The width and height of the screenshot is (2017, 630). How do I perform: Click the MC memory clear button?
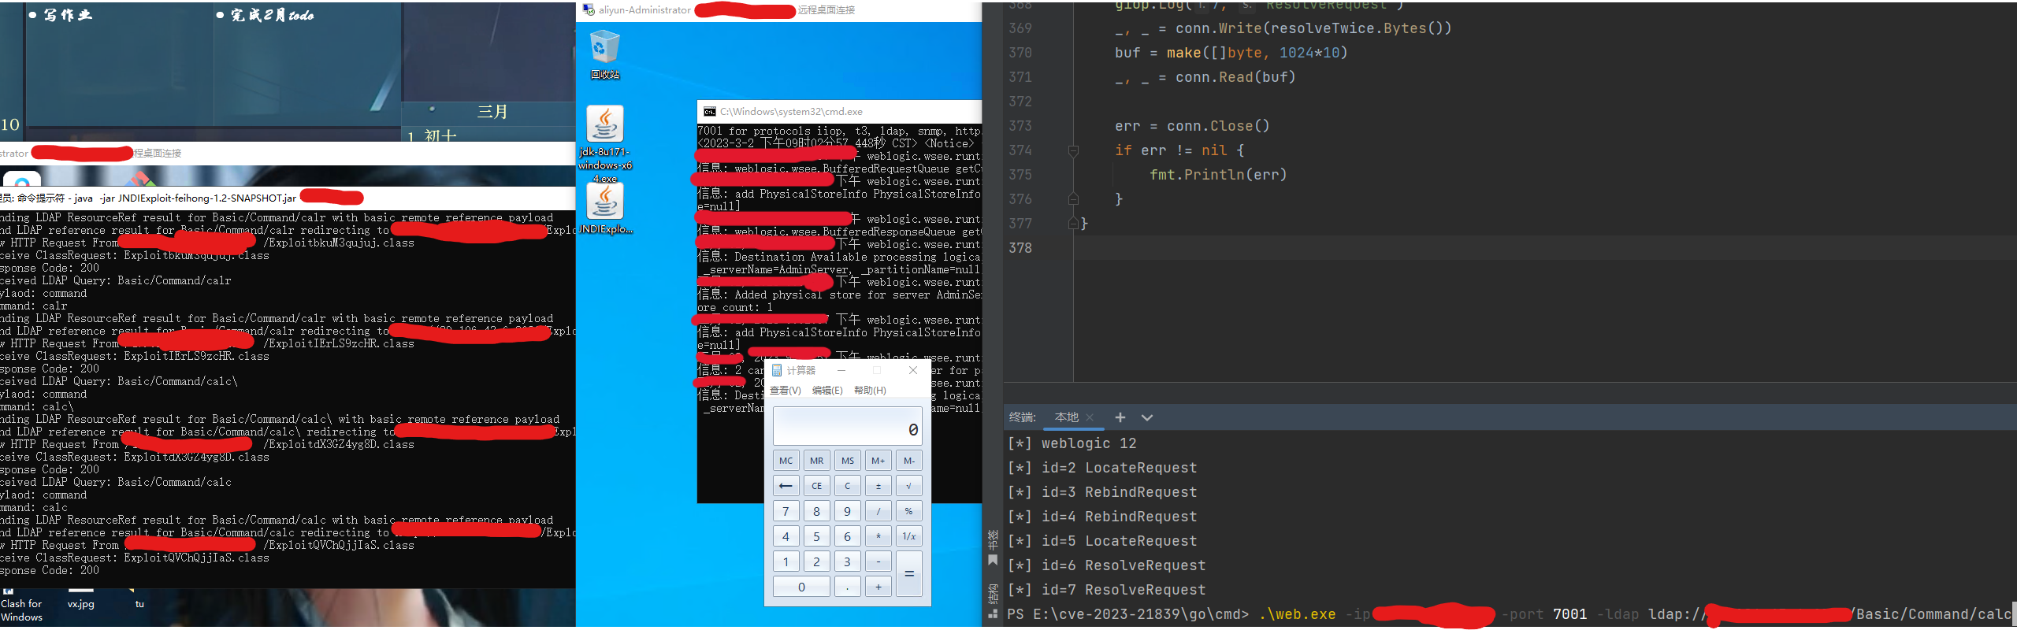click(x=786, y=461)
